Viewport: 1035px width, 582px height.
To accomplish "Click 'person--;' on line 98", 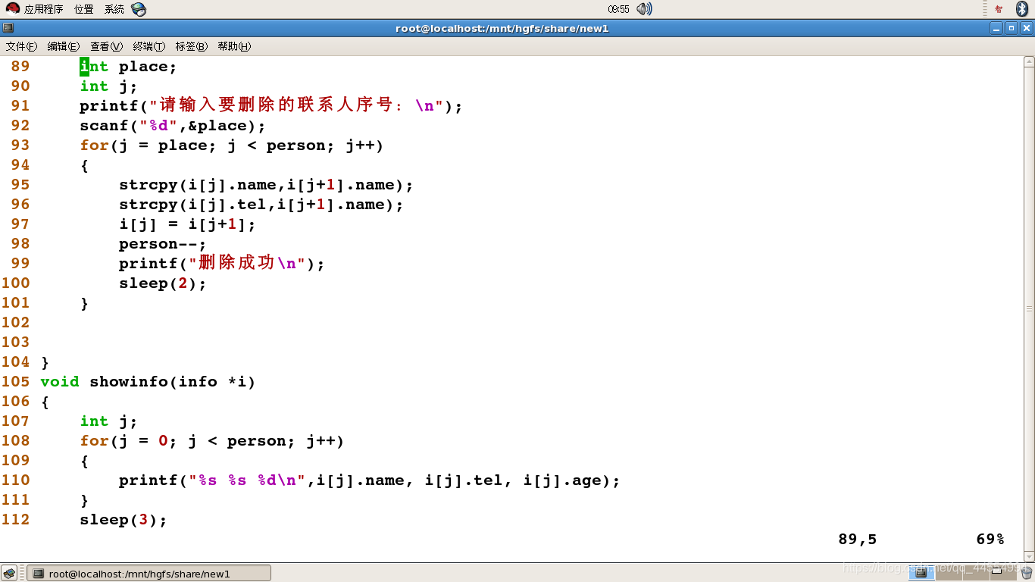I will pyautogui.click(x=163, y=244).
